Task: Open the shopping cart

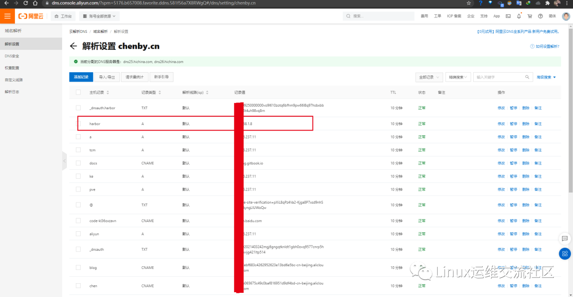Action: pos(529,16)
